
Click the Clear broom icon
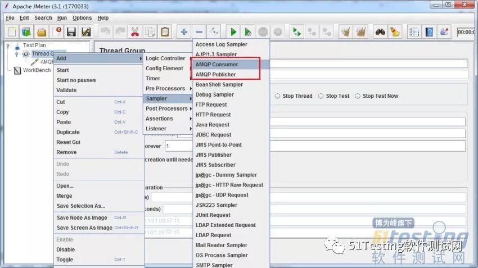346,31
